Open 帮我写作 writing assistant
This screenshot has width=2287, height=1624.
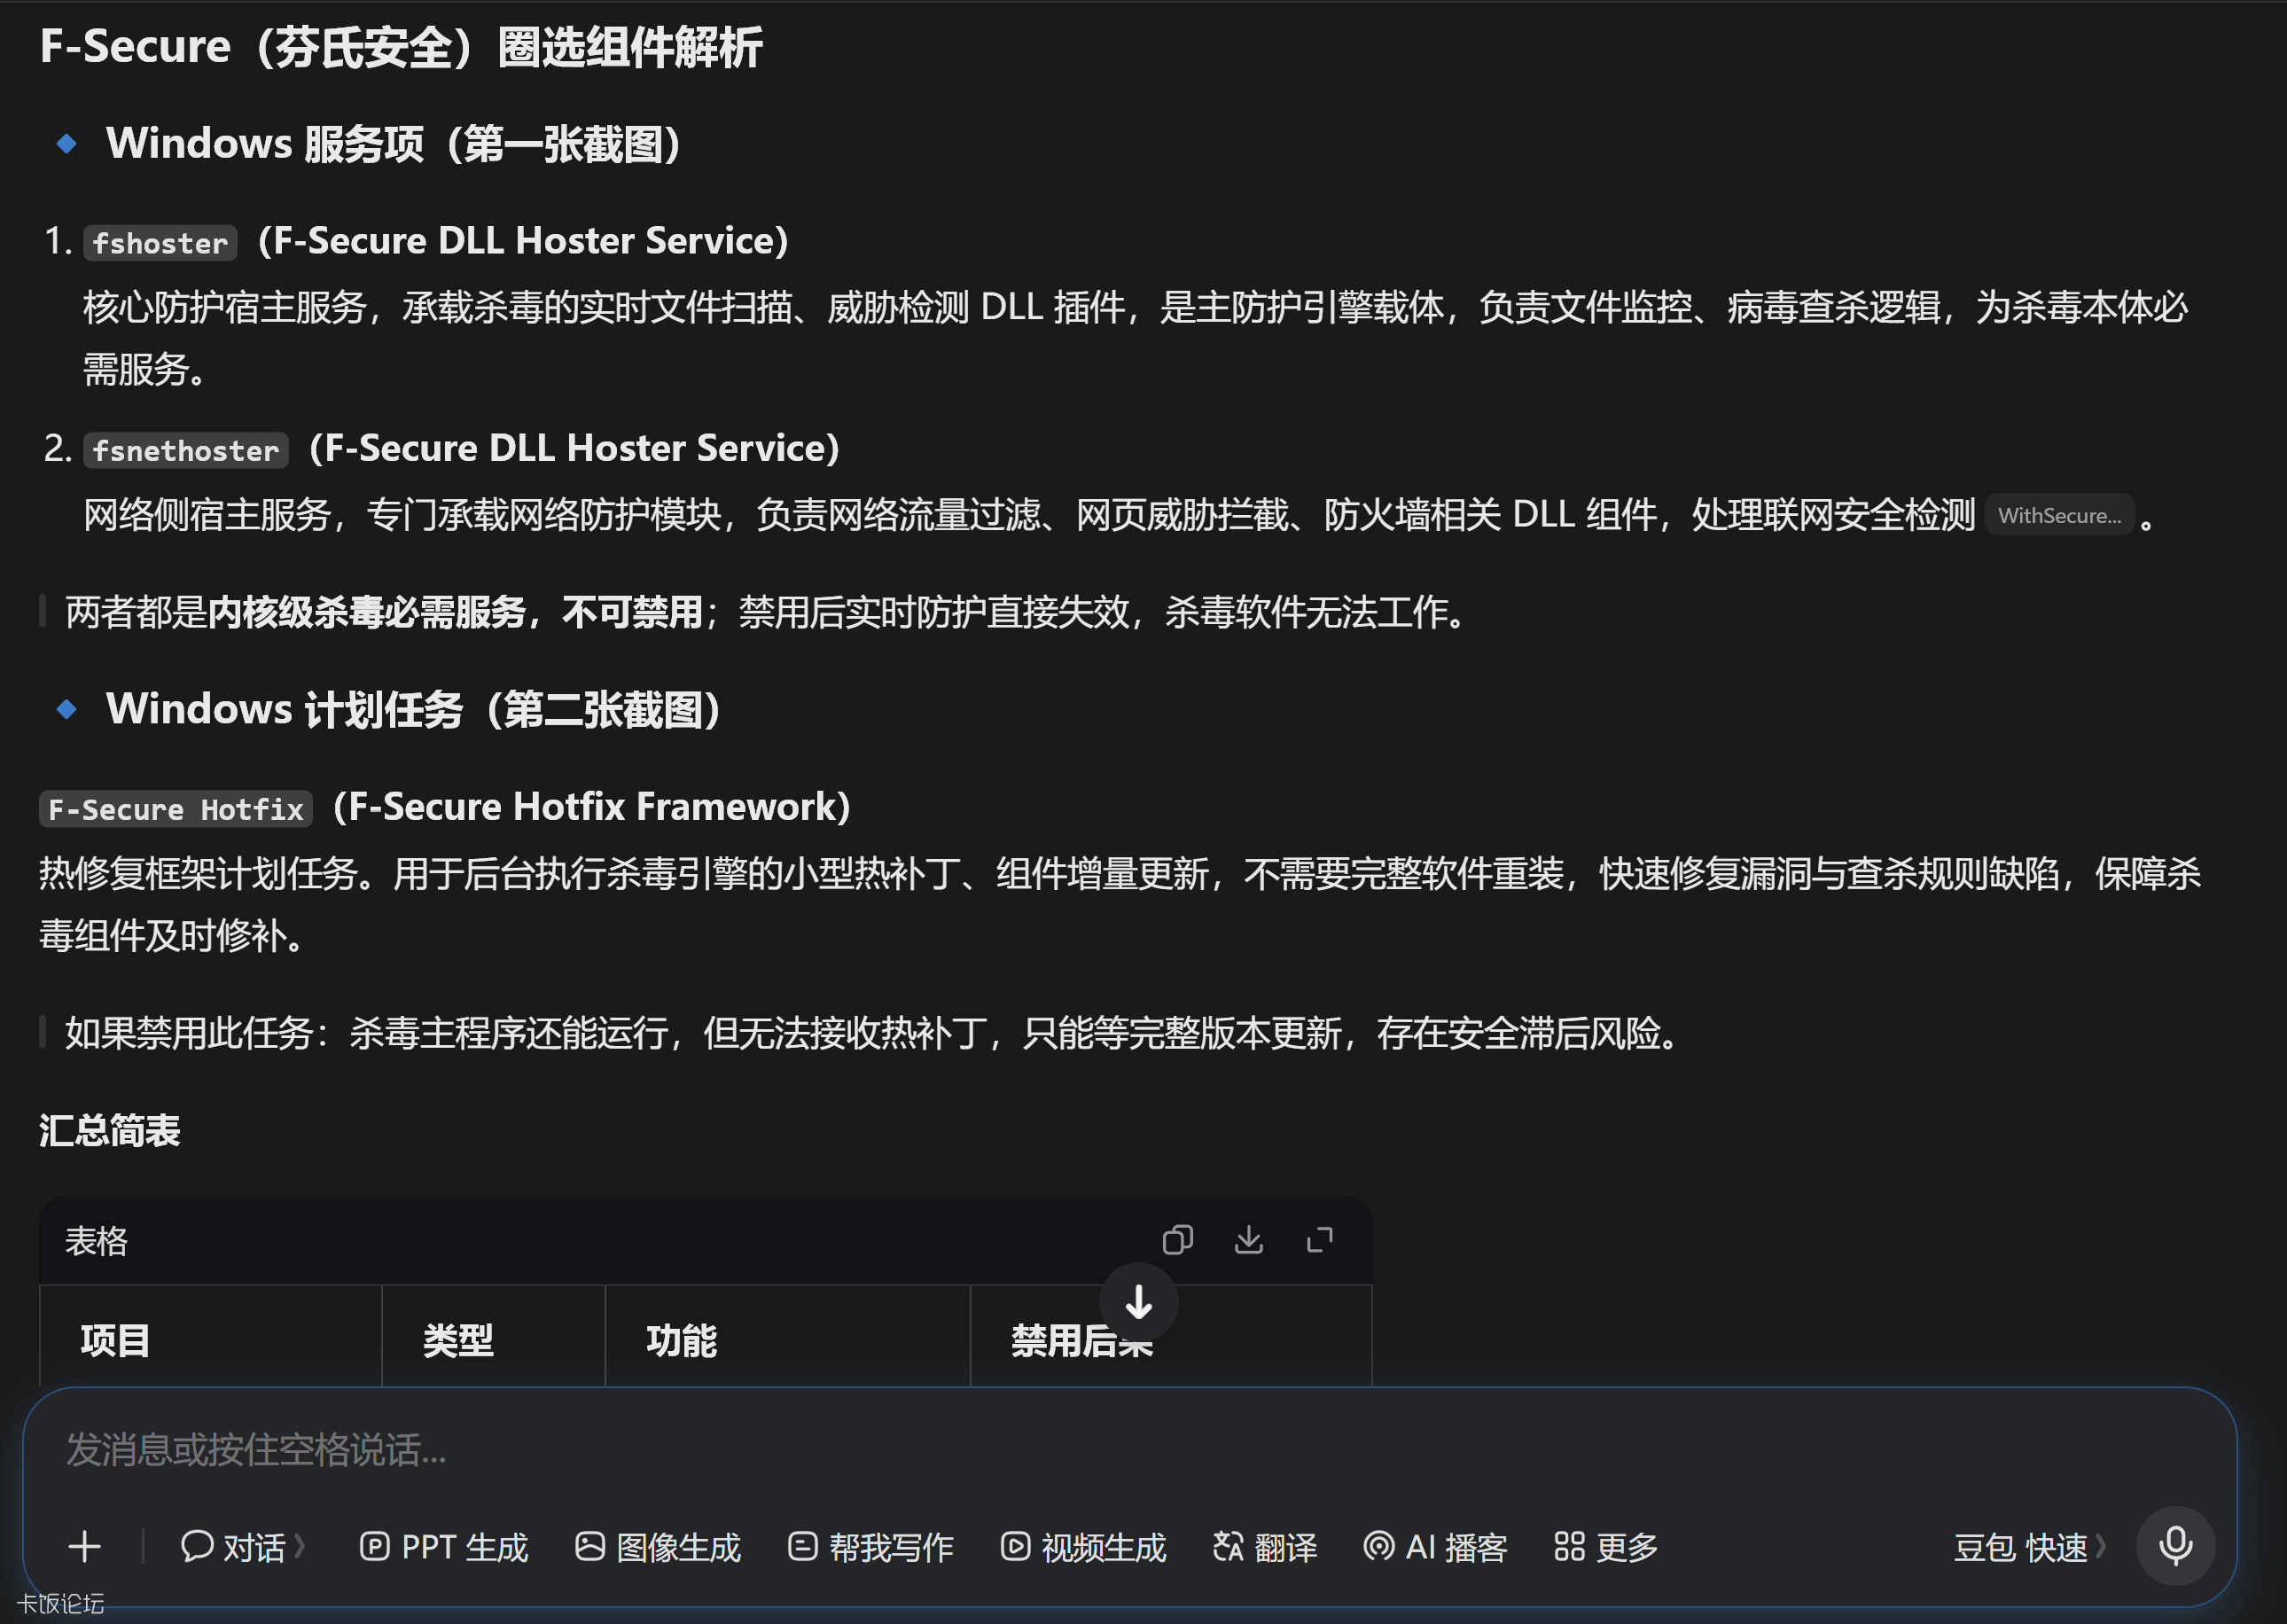coord(871,1547)
